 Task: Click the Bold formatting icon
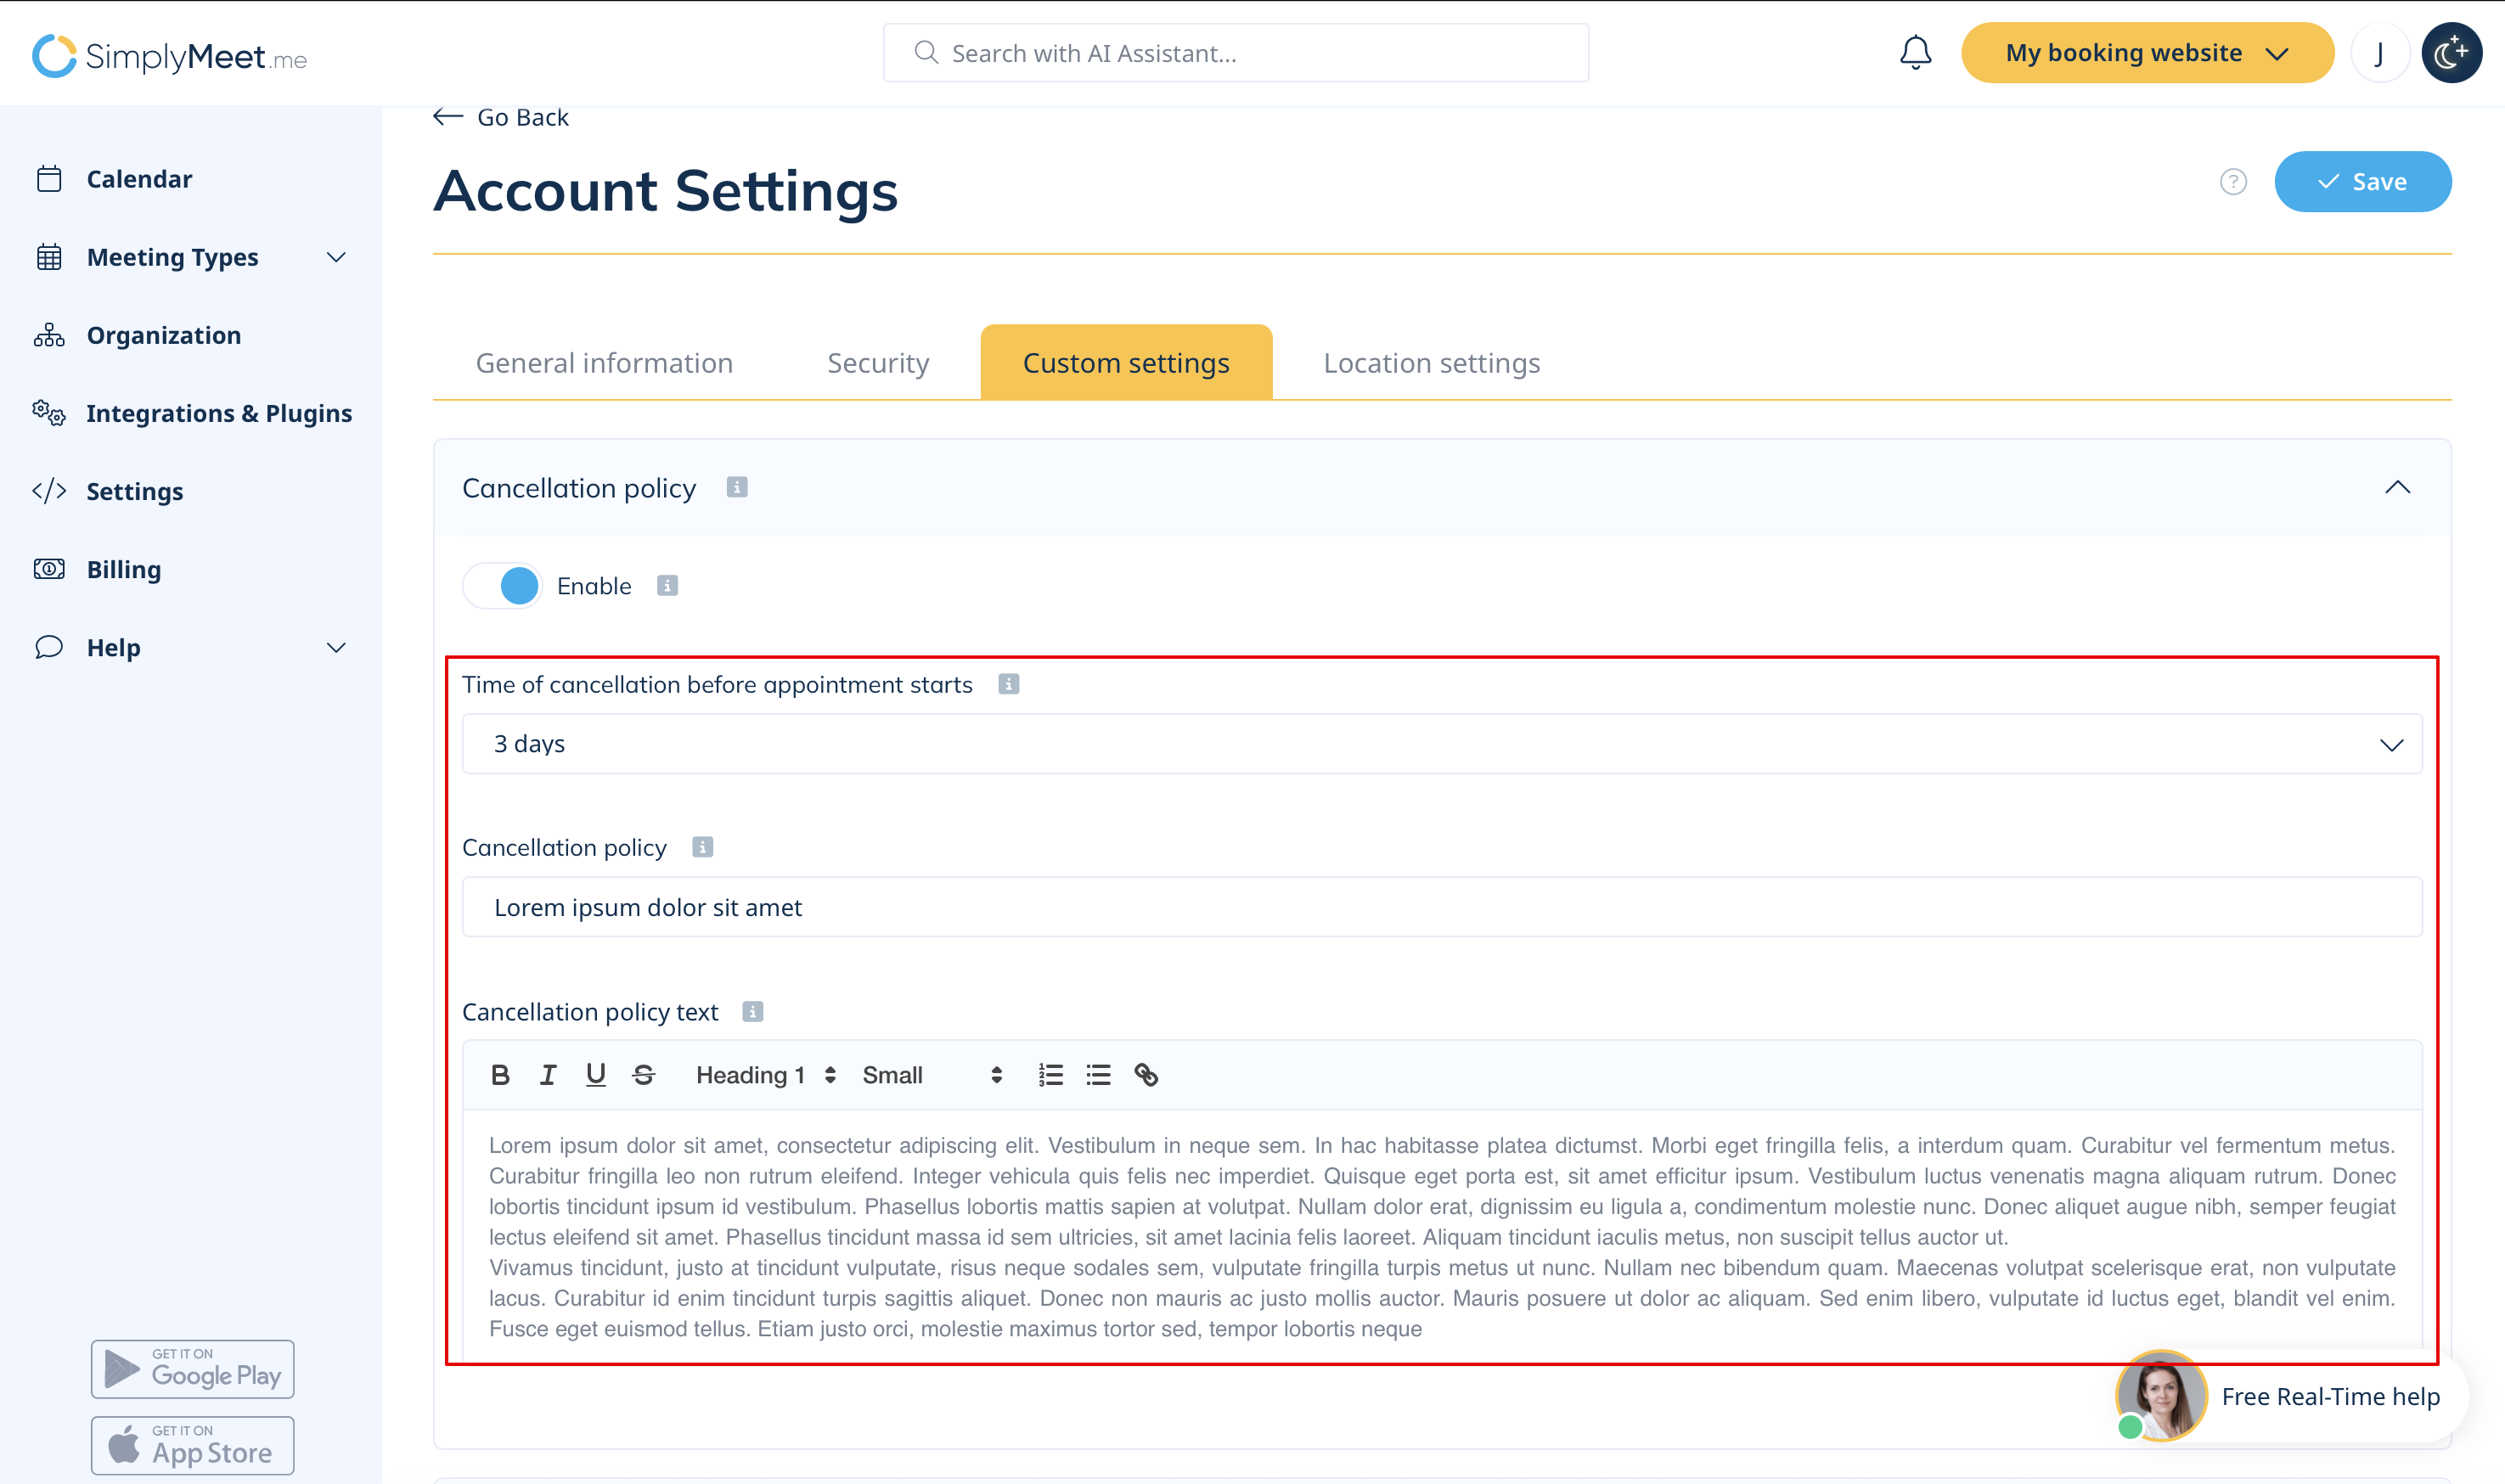pyautogui.click(x=500, y=1075)
